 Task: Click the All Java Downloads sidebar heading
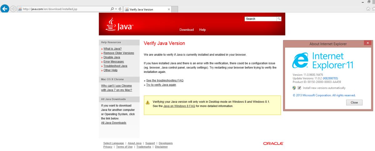[113, 99]
